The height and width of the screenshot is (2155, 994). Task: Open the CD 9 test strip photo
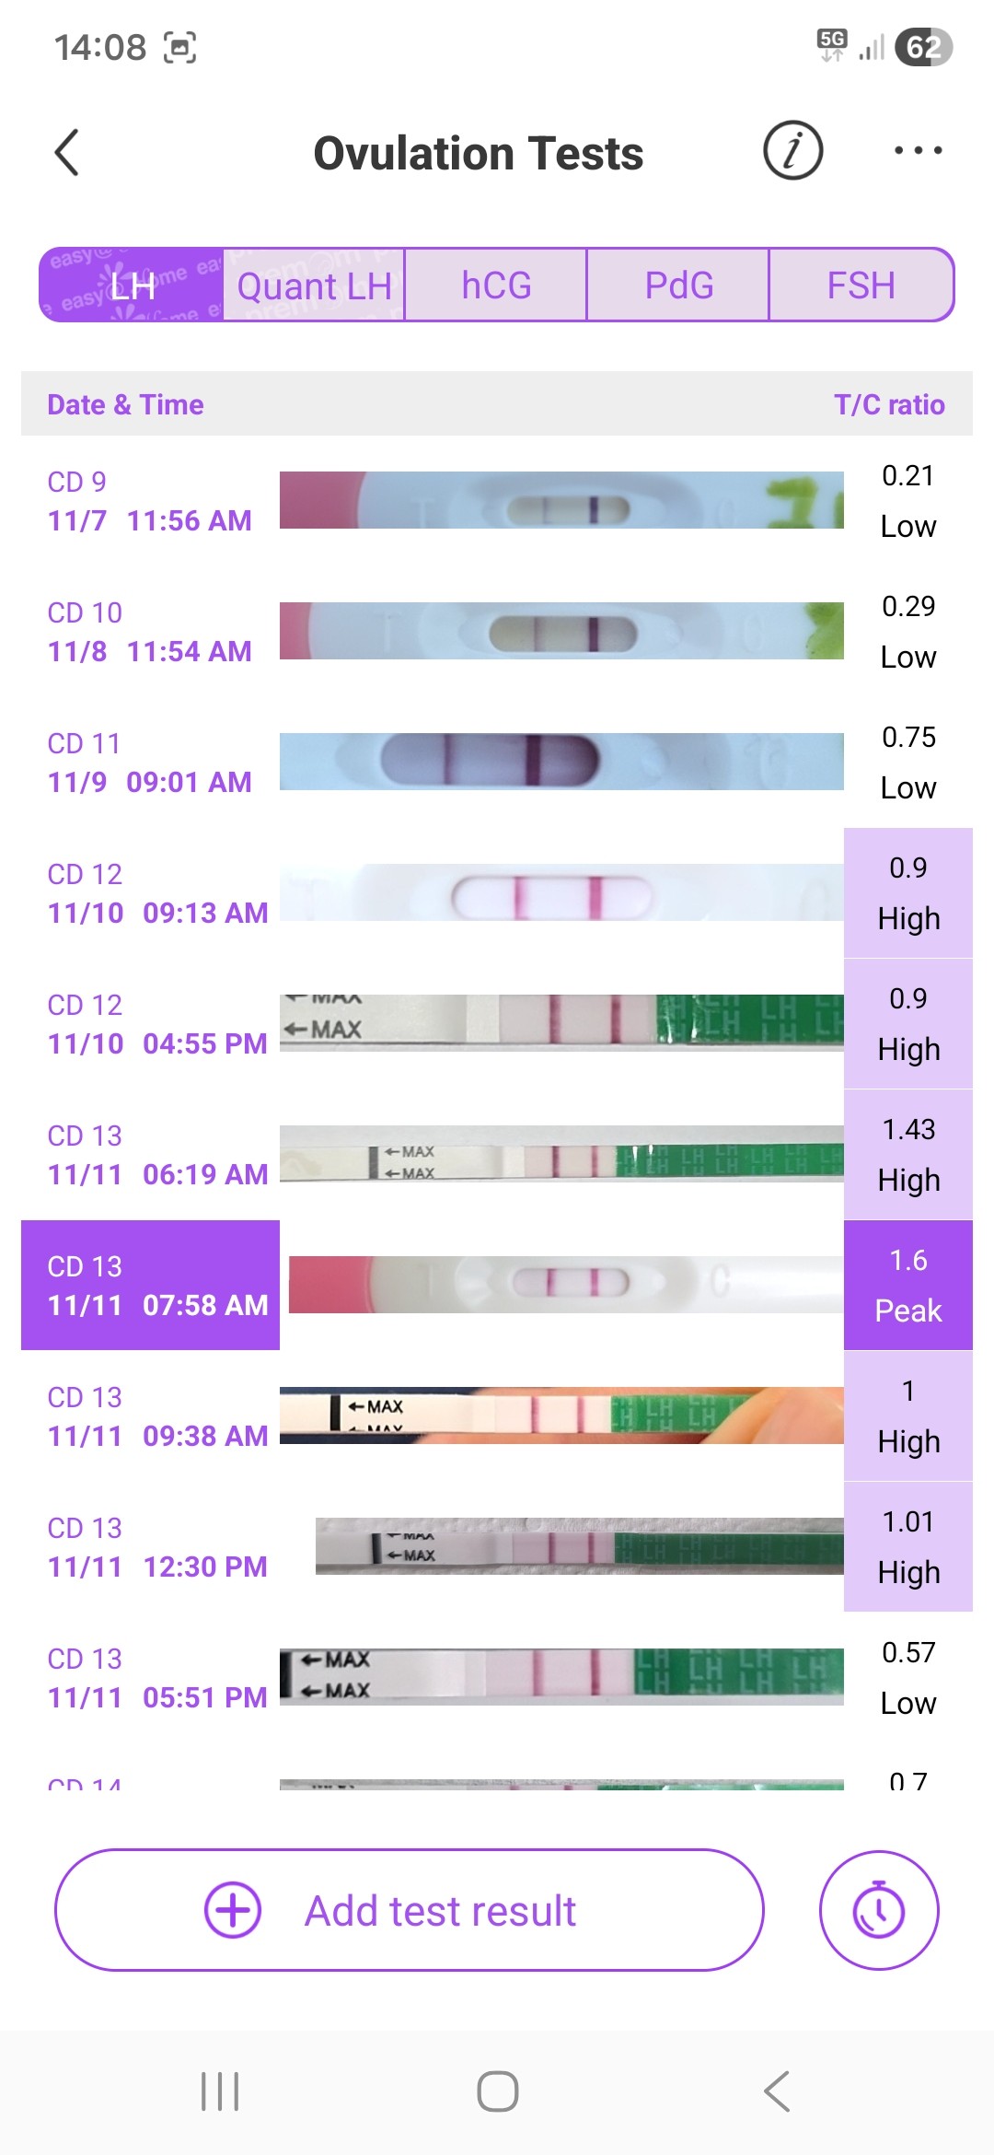coord(561,500)
